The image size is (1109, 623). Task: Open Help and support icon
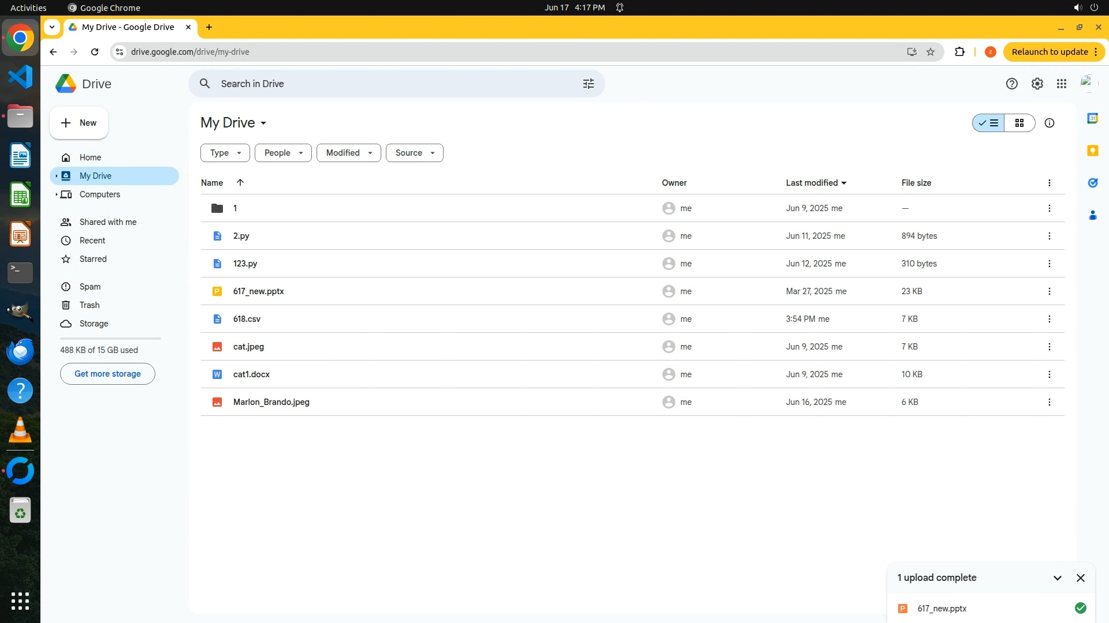pos(1011,84)
